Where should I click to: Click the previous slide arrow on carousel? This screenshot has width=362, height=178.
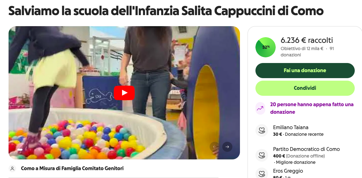[x=214, y=147]
